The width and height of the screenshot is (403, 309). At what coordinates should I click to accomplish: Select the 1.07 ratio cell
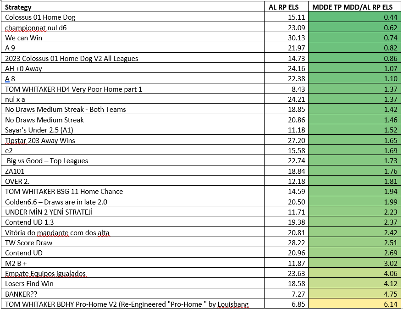coord(354,68)
